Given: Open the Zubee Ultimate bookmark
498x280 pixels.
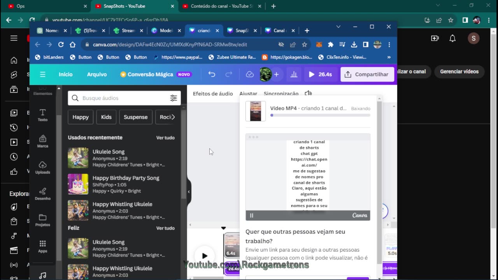Looking at the screenshot, I should tap(232, 57).
